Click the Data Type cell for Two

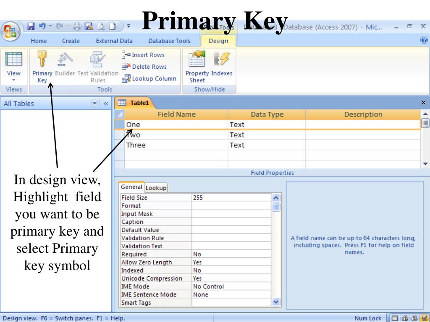[x=267, y=135]
